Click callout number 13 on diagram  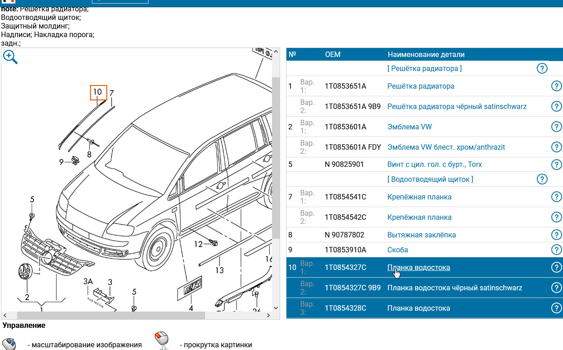coord(219,270)
